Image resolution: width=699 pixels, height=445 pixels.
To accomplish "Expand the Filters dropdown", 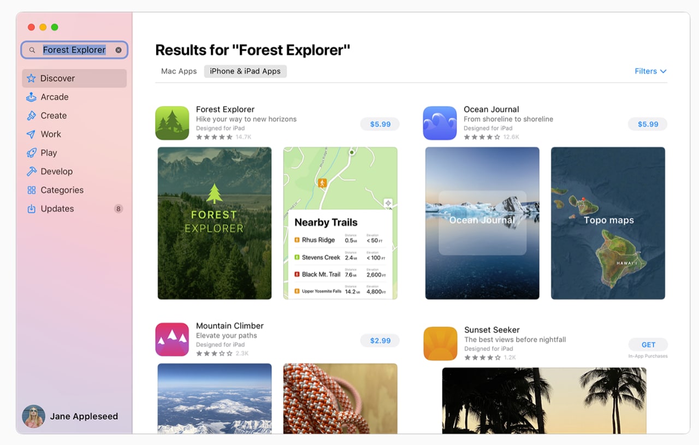I will point(650,71).
